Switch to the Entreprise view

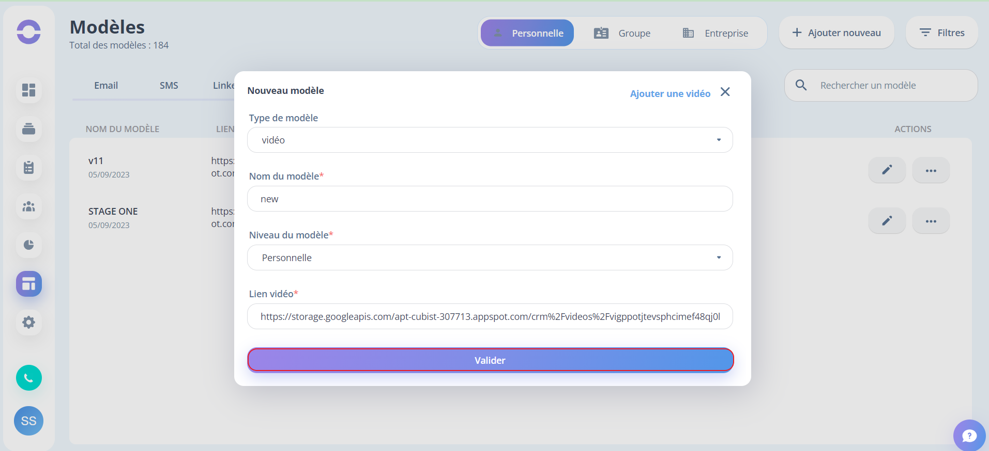[x=716, y=33]
